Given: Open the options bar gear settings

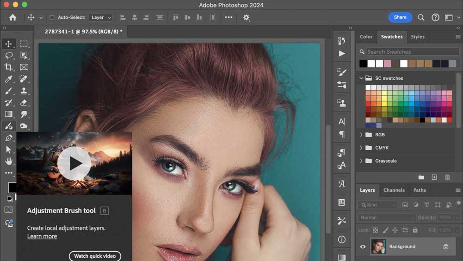Looking at the screenshot, I should pos(246,17).
